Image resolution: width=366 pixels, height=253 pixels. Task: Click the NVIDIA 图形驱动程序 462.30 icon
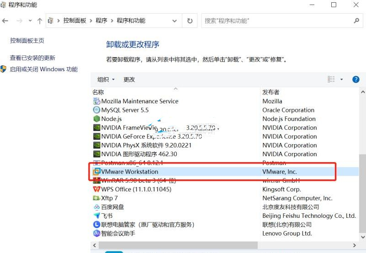[x=96, y=154]
